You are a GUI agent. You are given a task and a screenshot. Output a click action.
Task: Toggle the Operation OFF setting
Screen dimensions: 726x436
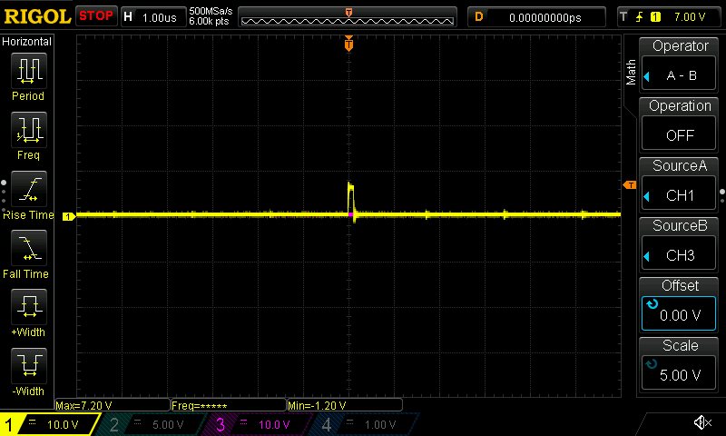coord(679,134)
